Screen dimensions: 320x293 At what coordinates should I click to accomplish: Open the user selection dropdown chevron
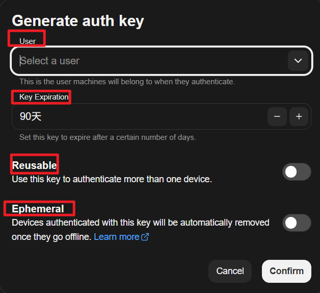(298, 61)
